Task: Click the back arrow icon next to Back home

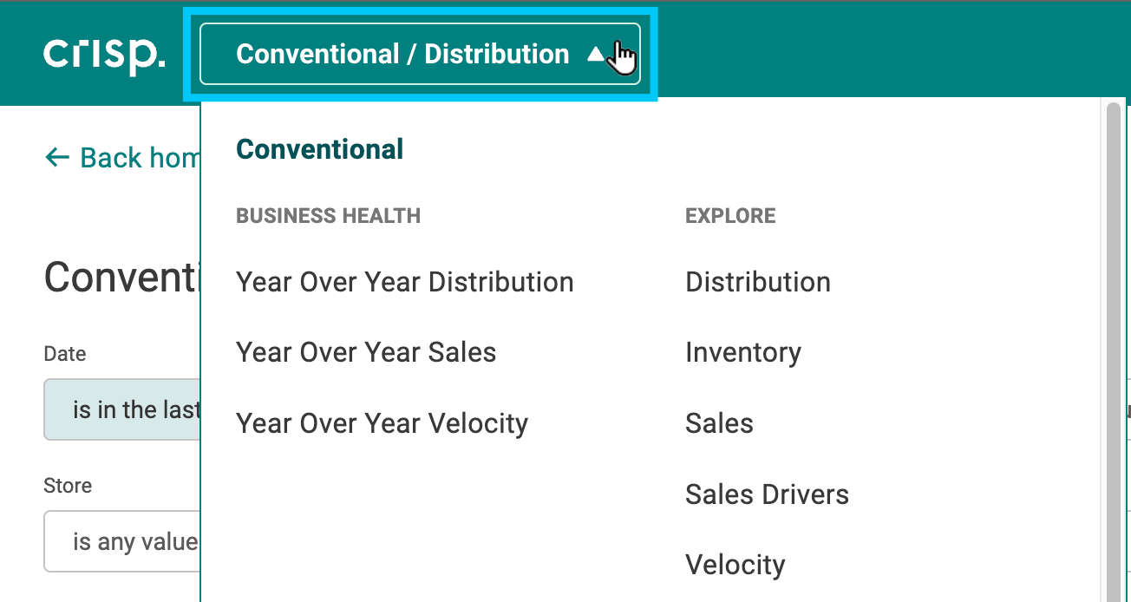Action: click(x=56, y=157)
